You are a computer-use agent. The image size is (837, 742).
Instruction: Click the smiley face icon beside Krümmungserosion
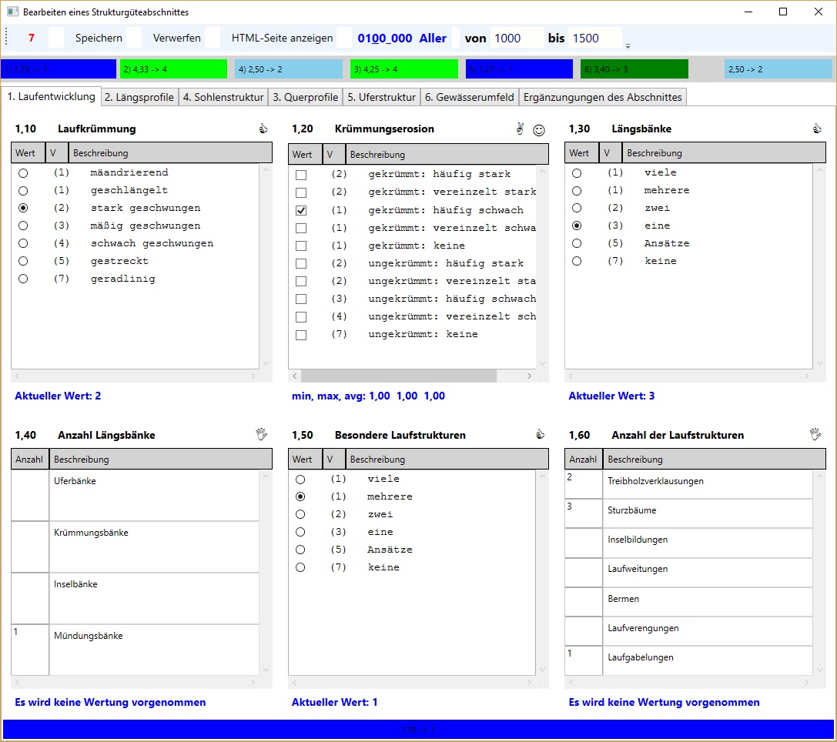[x=539, y=130]
